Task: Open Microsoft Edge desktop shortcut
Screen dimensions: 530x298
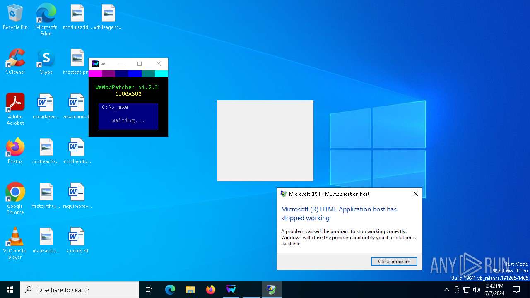Action: (x=46, y=20)
